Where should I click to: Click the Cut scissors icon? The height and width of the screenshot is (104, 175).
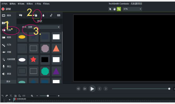[11, 96]
